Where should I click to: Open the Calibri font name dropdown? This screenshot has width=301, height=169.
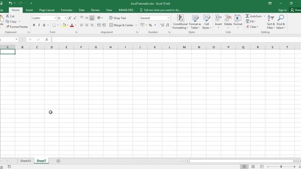55,18
